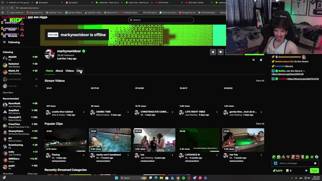Open the Fleeing clip thumbnail

(65, 140)
